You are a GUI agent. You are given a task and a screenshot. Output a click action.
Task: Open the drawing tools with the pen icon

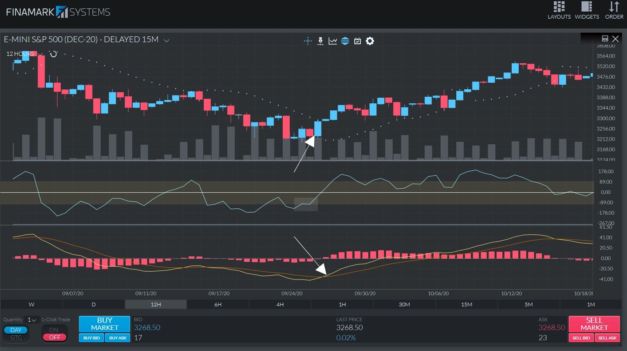(x=320, y=41)
